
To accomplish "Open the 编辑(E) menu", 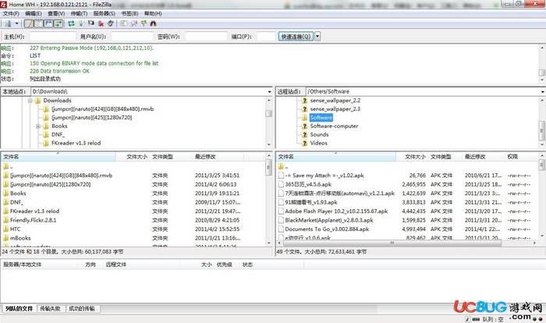I will [x=33, y=13].
